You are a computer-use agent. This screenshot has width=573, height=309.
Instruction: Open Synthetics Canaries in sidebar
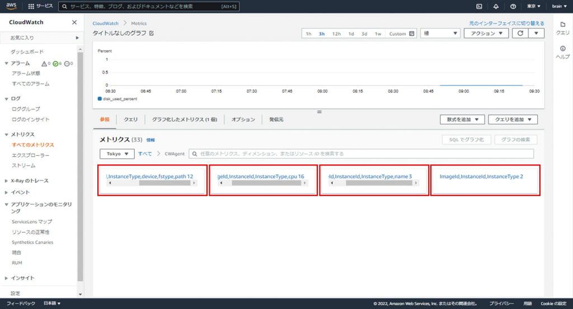32,243
